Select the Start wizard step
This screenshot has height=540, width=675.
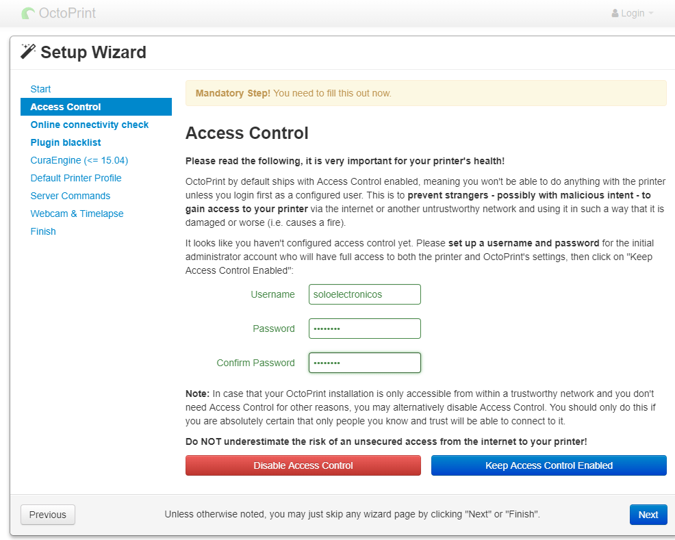(40, 89)
